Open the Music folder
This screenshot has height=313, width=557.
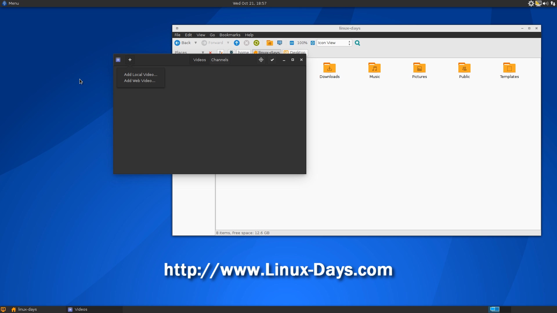tap(375, 70)
